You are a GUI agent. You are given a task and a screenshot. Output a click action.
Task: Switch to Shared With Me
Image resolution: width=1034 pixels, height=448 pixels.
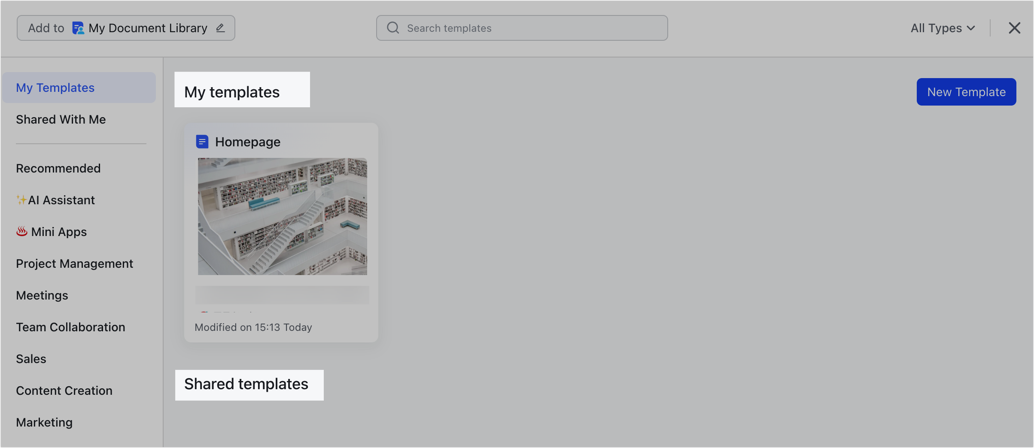pos(61,119)
